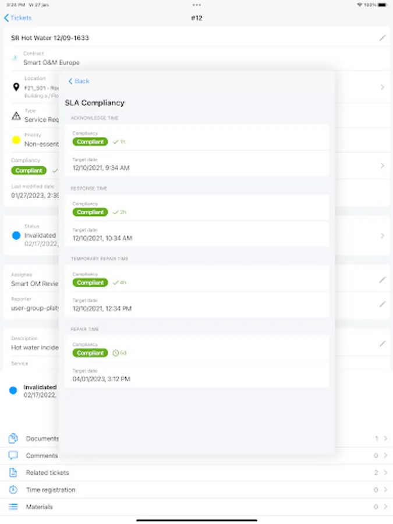
Task: Tap the checkmark next to Response Time badge
Action: point(116,212)
